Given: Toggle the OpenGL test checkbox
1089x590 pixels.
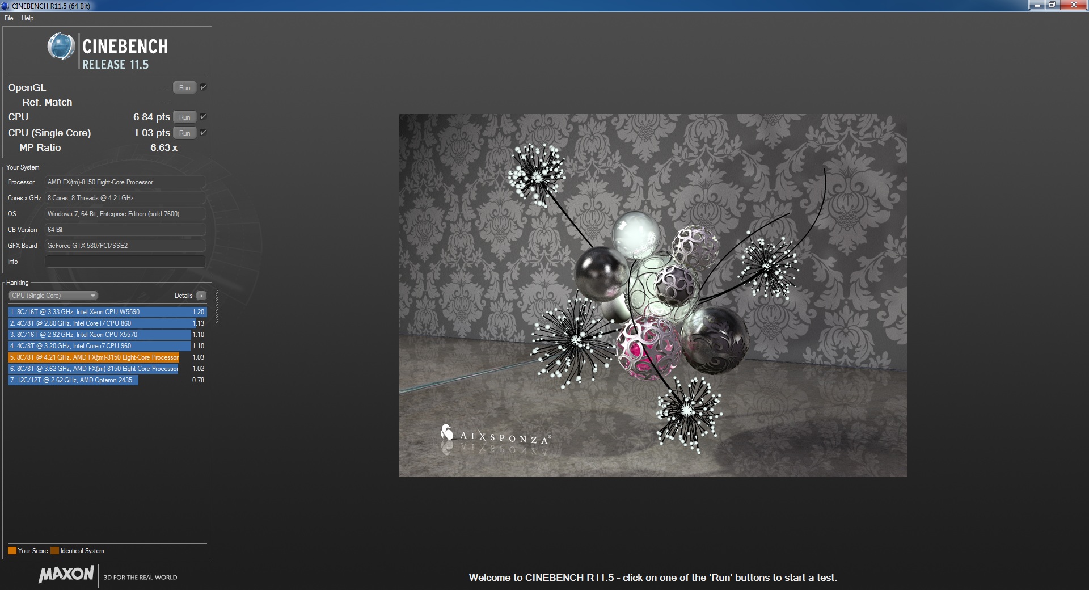Looking at the screenshot, I should [203, 87].
